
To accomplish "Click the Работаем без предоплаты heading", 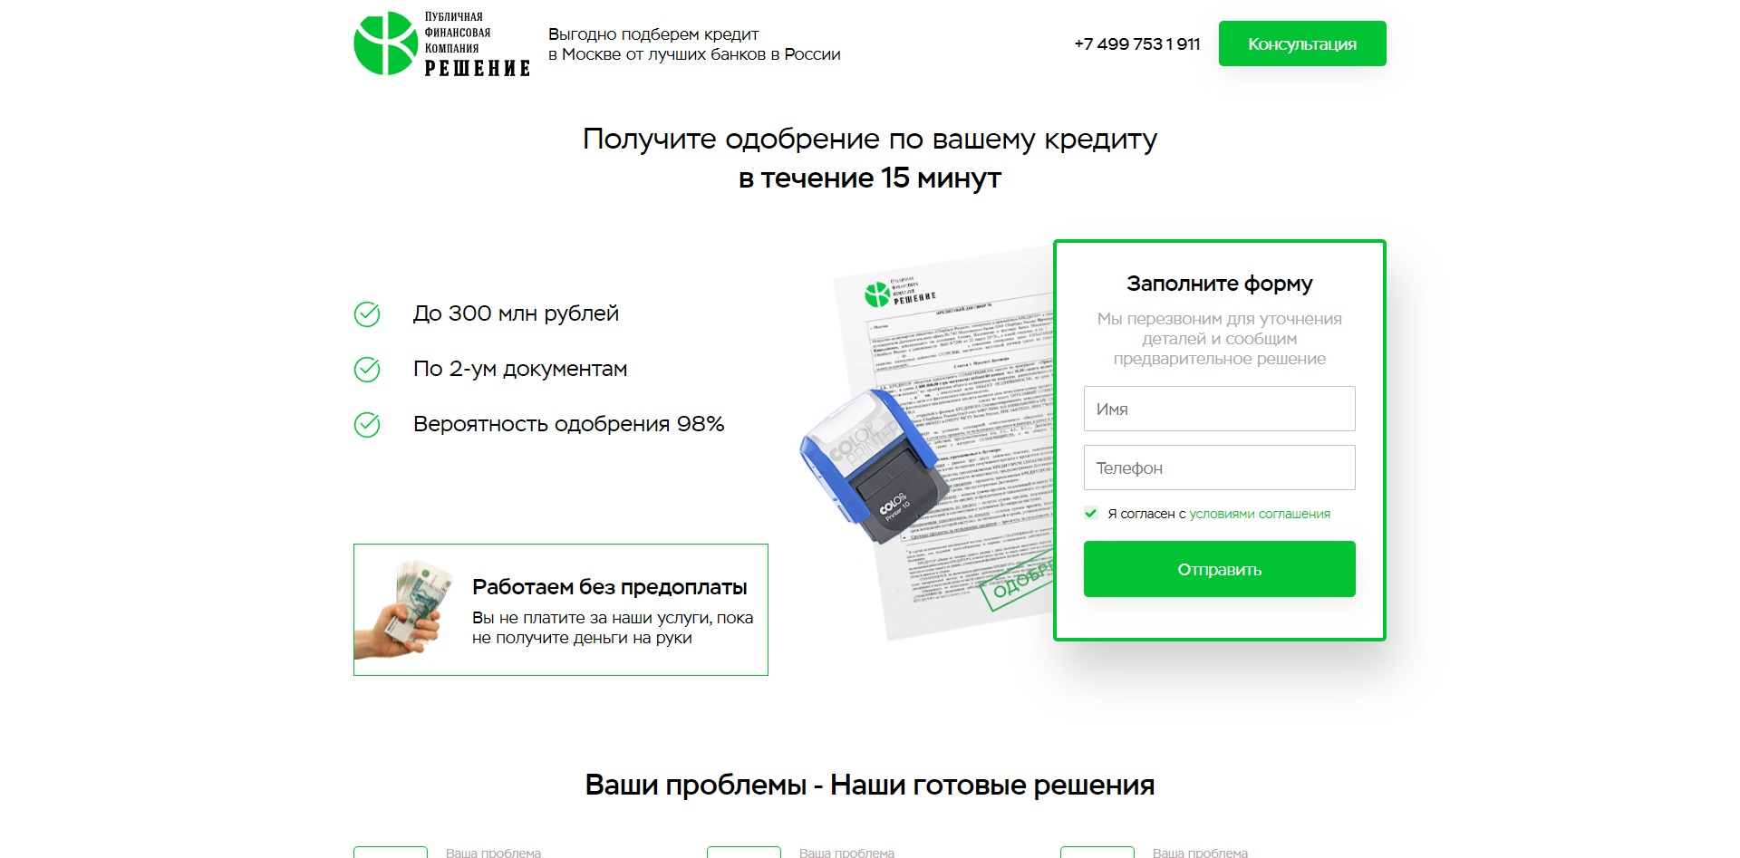I will click(x=610, y=587).
